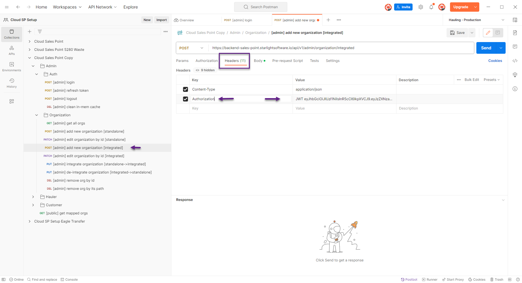Open the code snippet panel
522x283 pixels.
click(x=515, y=61)
